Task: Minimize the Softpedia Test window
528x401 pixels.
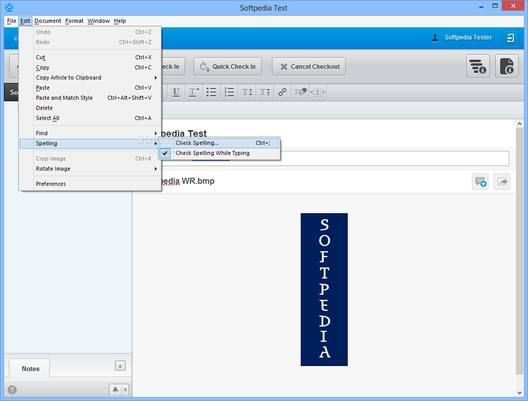Action: point(481,7)
